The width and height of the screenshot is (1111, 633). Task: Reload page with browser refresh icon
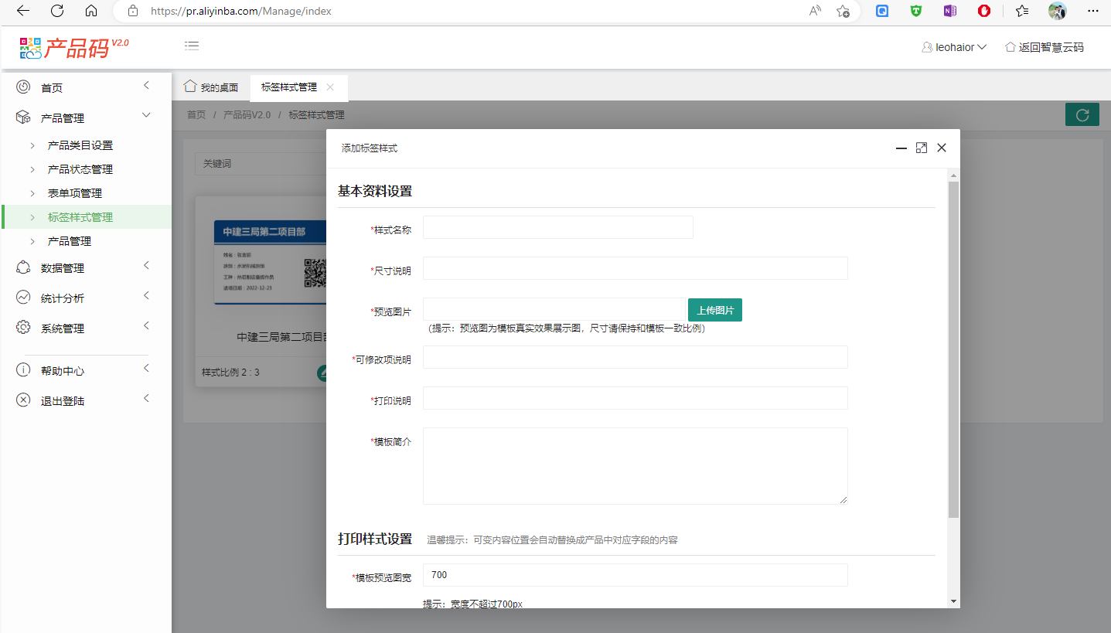[57, 11]
